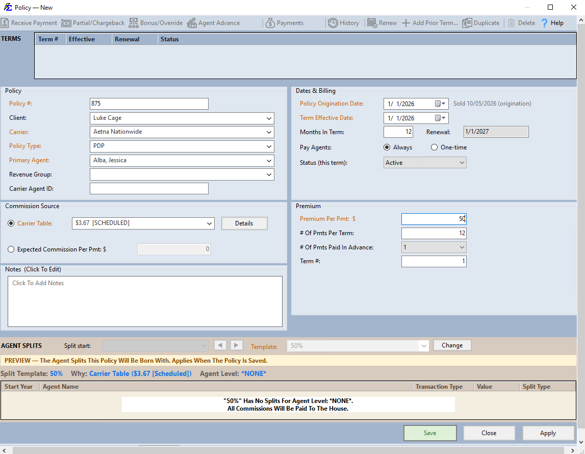
Task: Expand the Carrier Table schedule dropdown
Action: pos(209,223)
